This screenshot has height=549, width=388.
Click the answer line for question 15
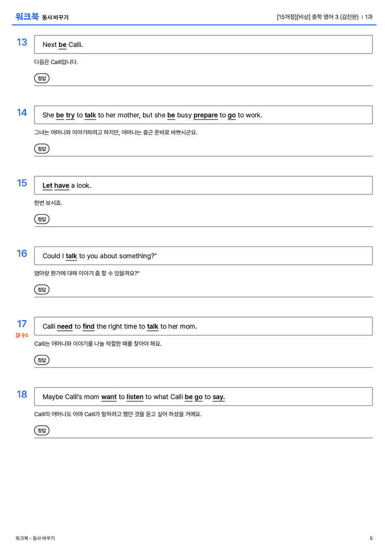pos(204,220)
